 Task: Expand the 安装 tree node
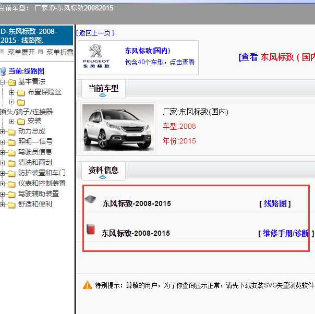(11, 121)
